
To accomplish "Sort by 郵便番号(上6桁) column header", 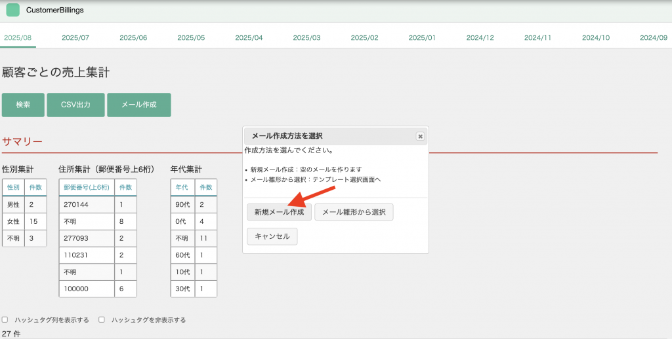I will tap(86, 187).
